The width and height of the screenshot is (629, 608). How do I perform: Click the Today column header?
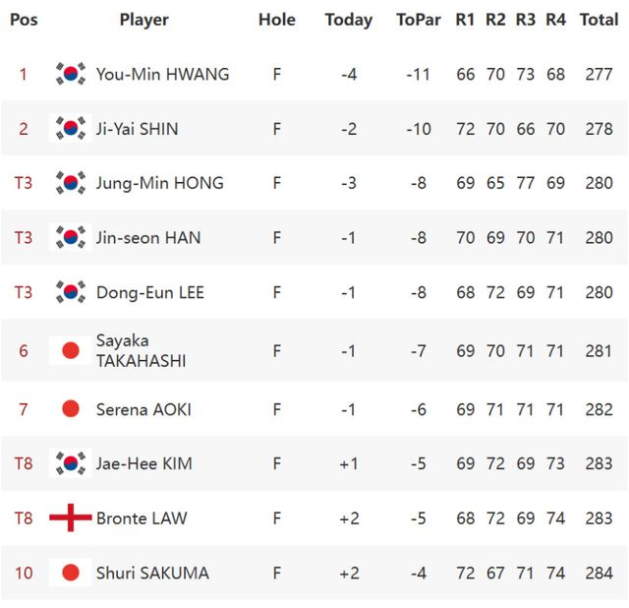pyautogui.click(x=349, y=20)
